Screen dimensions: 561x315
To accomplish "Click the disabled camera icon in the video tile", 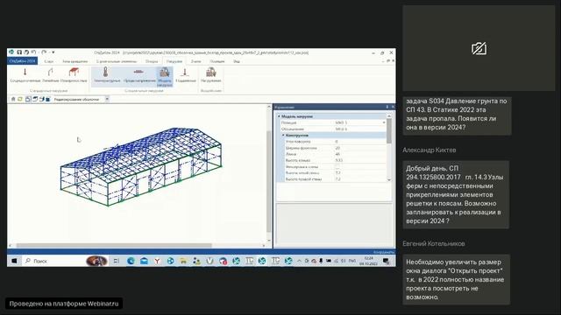I will coord(479,49).
